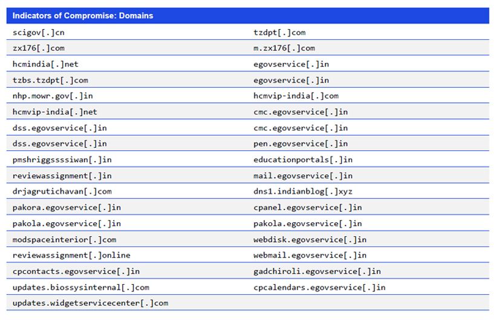Image resolution: width=496 pixels, height=321 pixels.
Task: Select the dns1.indianblog[.]xyz domain
Action: tap(303, 191)
